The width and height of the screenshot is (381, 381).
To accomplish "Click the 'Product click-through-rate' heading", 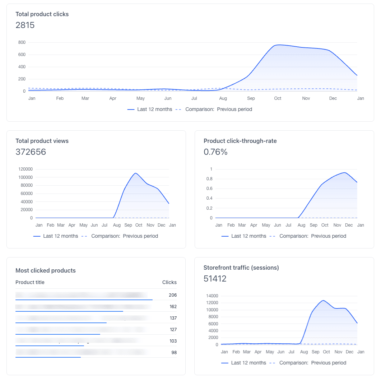I will coord(240,141).
